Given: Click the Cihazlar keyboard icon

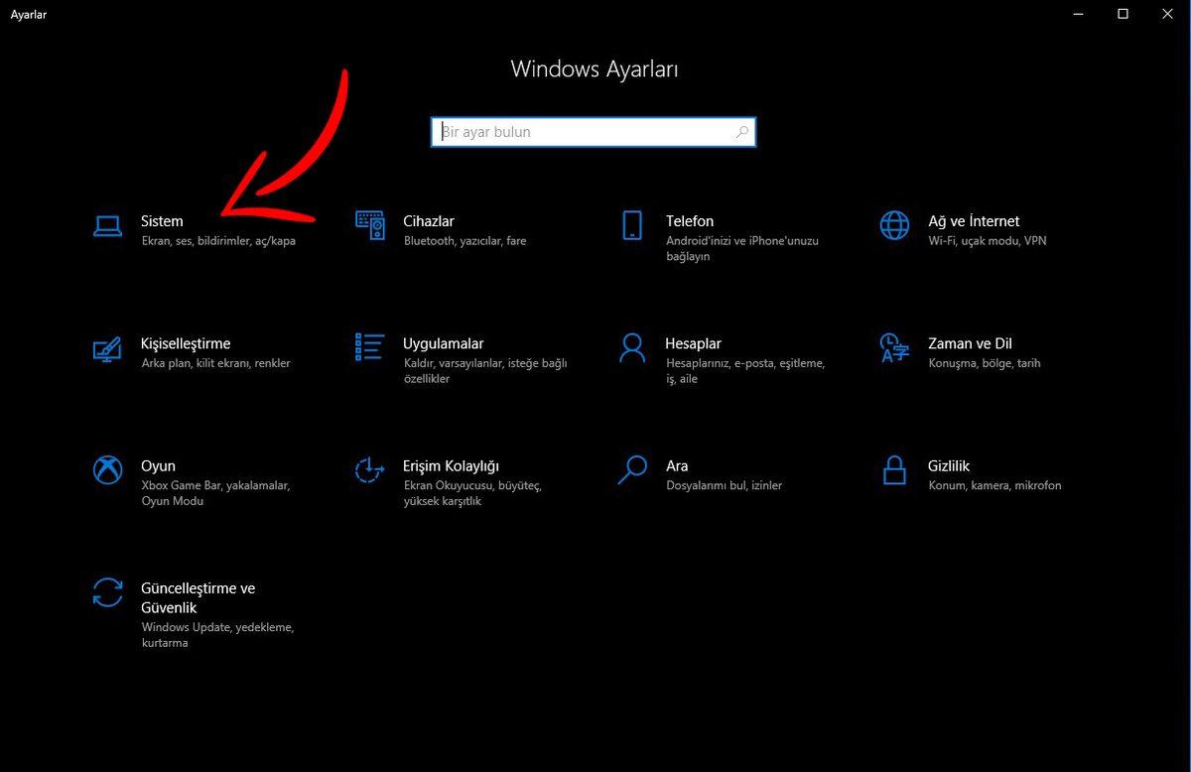Looking at the screenshot, I should (x=369, y=226).
